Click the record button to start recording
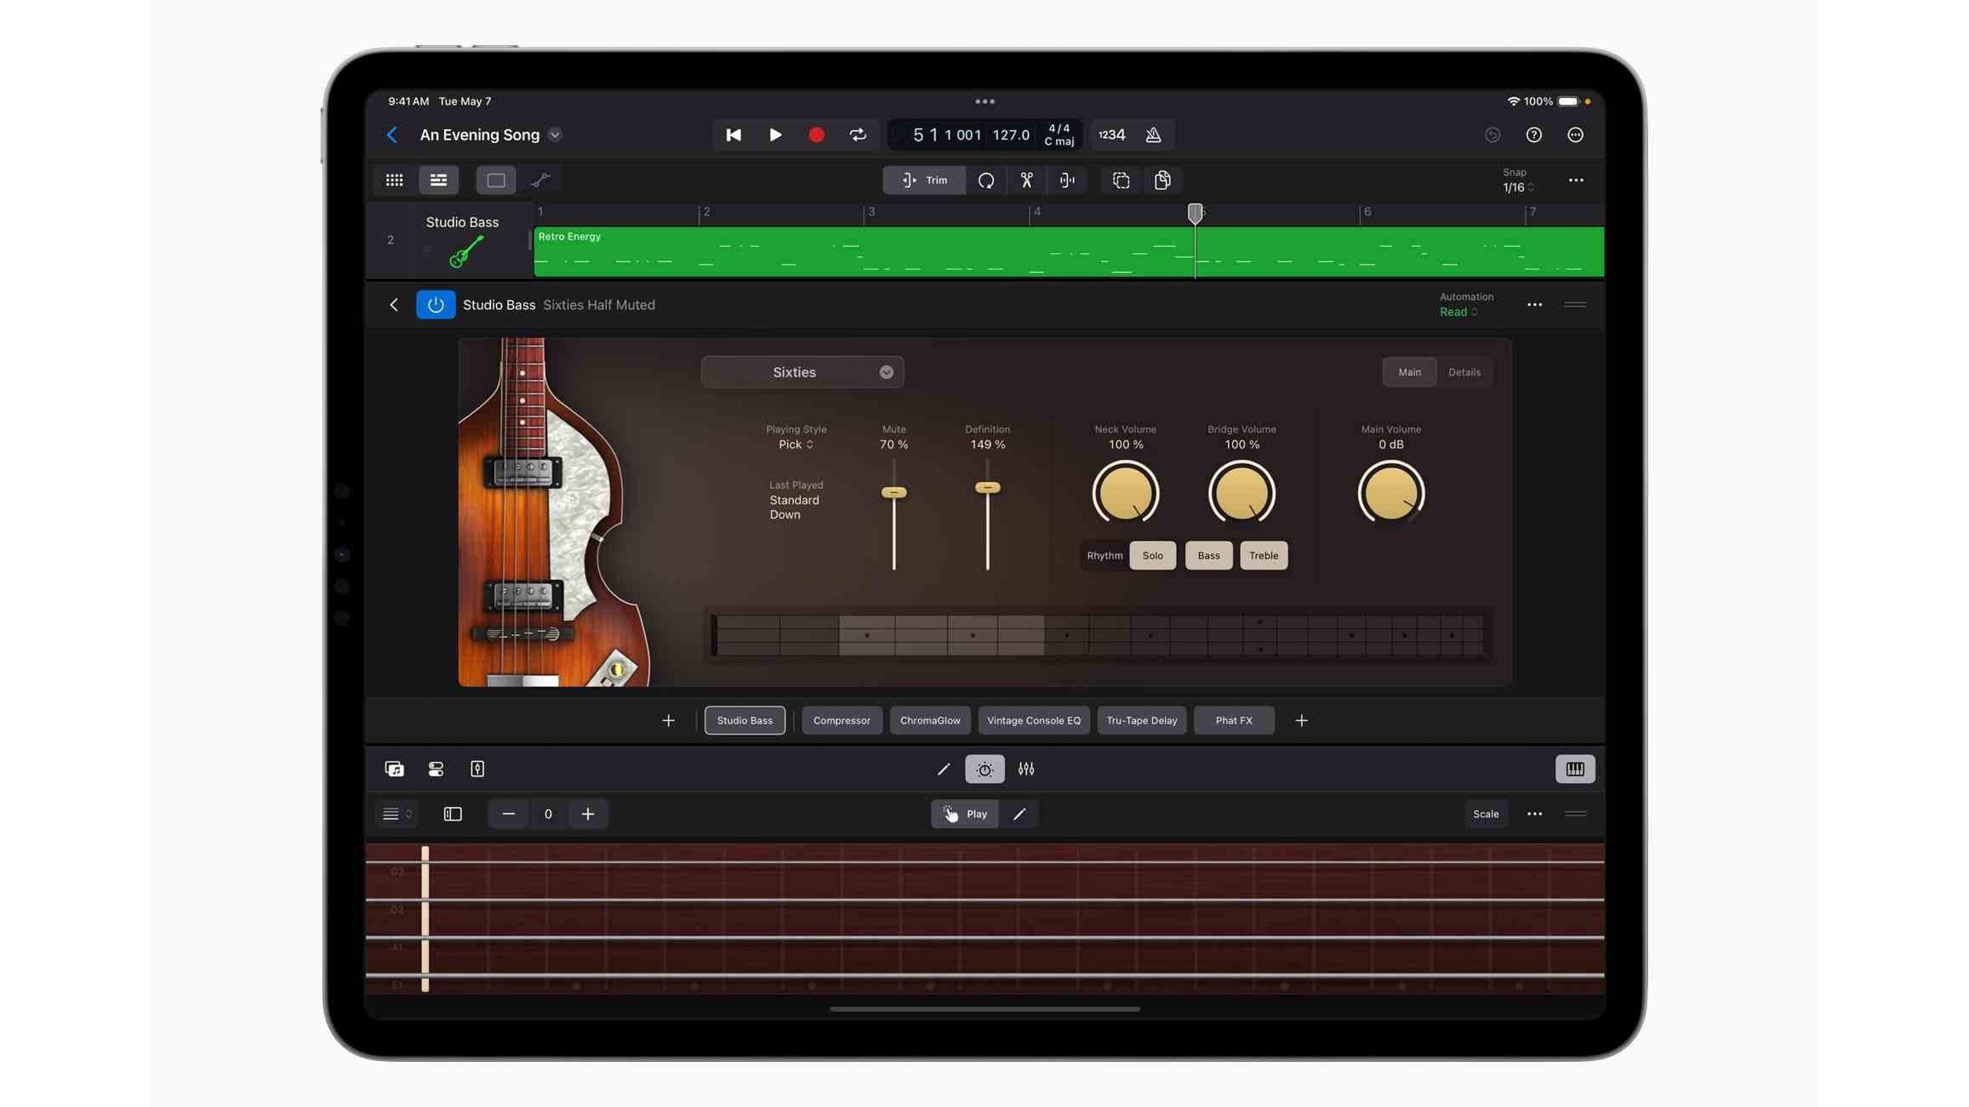1969x1107 pixels. pyautogui.click(x=817, y=133)
